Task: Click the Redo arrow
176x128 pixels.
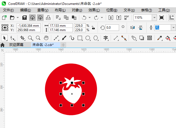Action: pyautogui.click(x=96, y=18)
